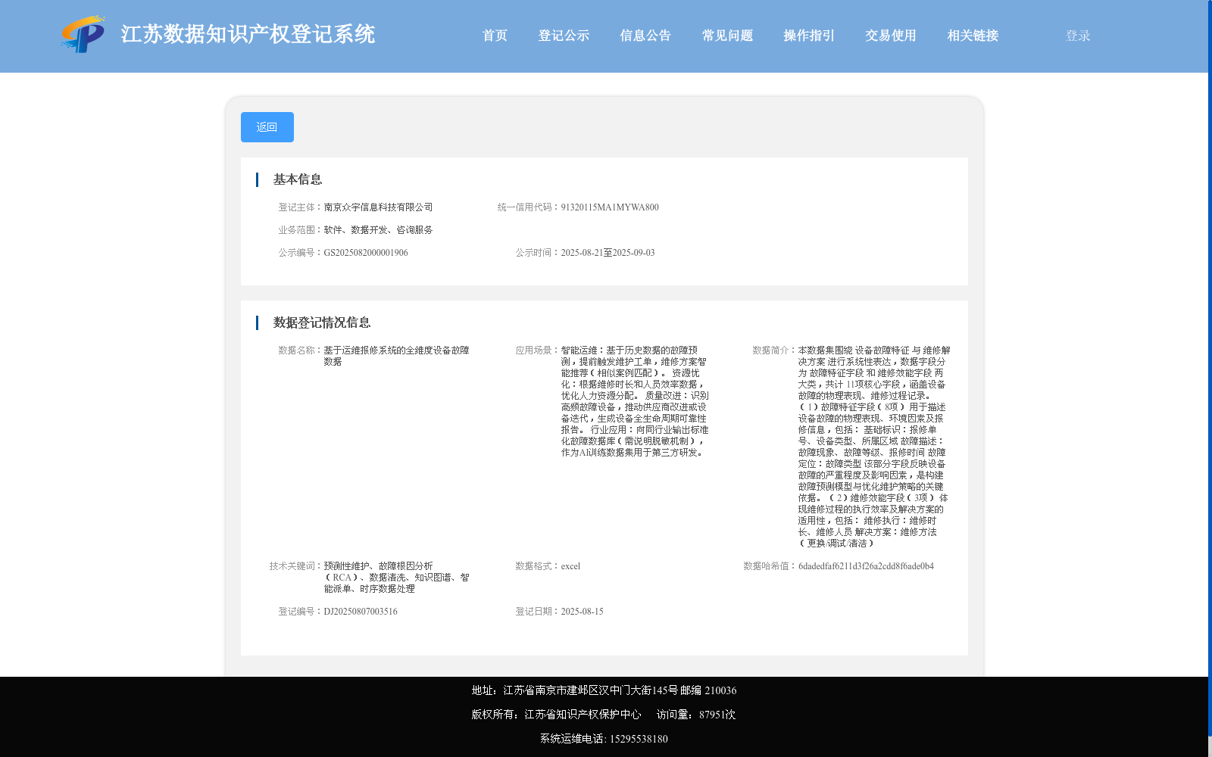Open the 首页 menu item
This screenshot has width=1212, height=757.
point(495,36)
